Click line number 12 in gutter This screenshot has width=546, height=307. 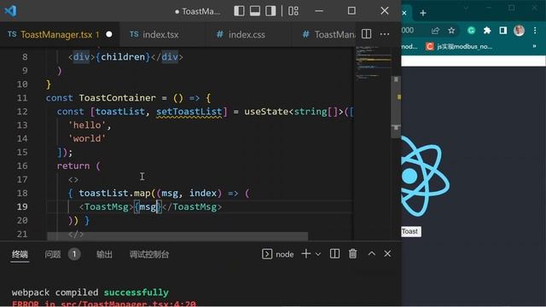point(22,112)
